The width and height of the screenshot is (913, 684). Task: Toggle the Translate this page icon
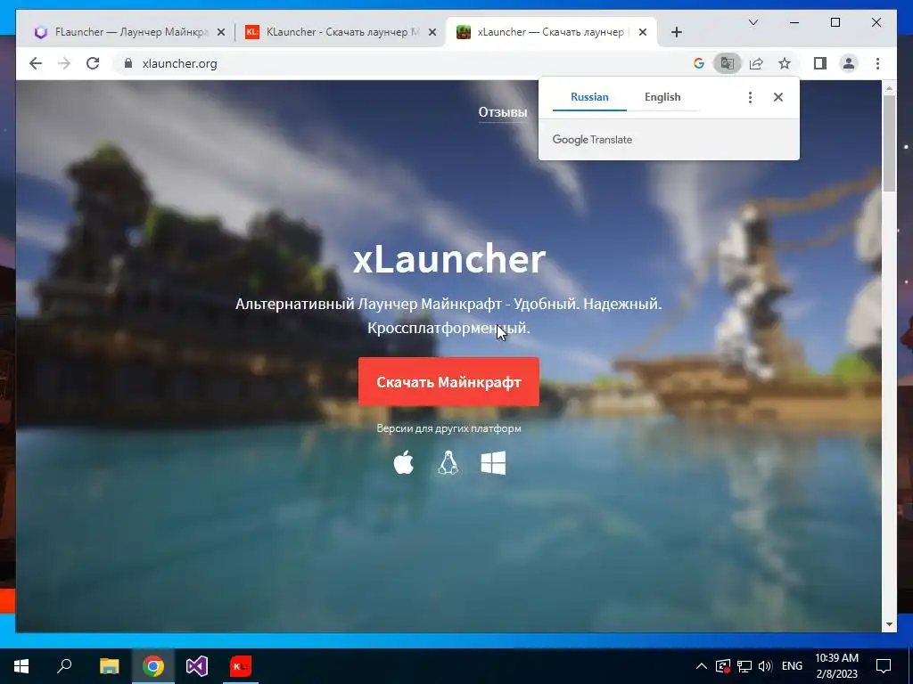click(728, 63)
